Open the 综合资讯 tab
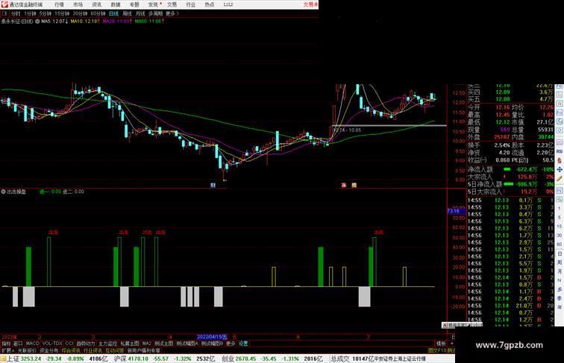 [71, 350]
